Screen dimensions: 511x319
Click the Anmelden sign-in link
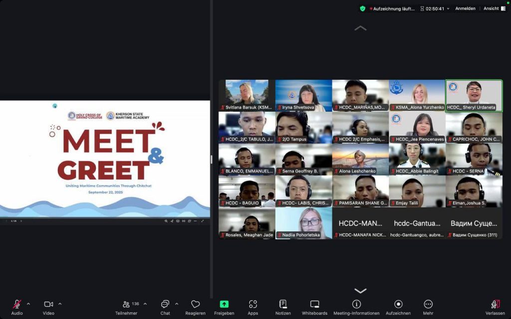(x=465, y=8)
